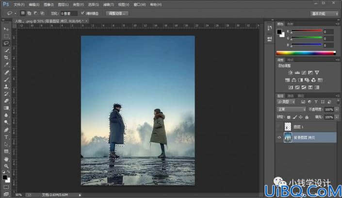The height and width of the screenshot is (198, 342).
Task: Open the 文件(F) menu
Action: (19, 4)
